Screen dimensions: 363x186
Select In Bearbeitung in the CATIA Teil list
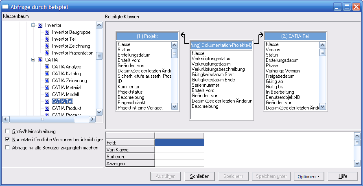point(280,92)
